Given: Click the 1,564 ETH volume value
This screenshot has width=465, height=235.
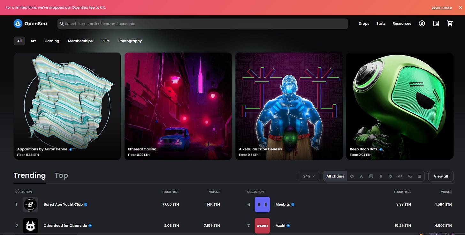Looking at the screenshot, I should (x=444, y=204).
